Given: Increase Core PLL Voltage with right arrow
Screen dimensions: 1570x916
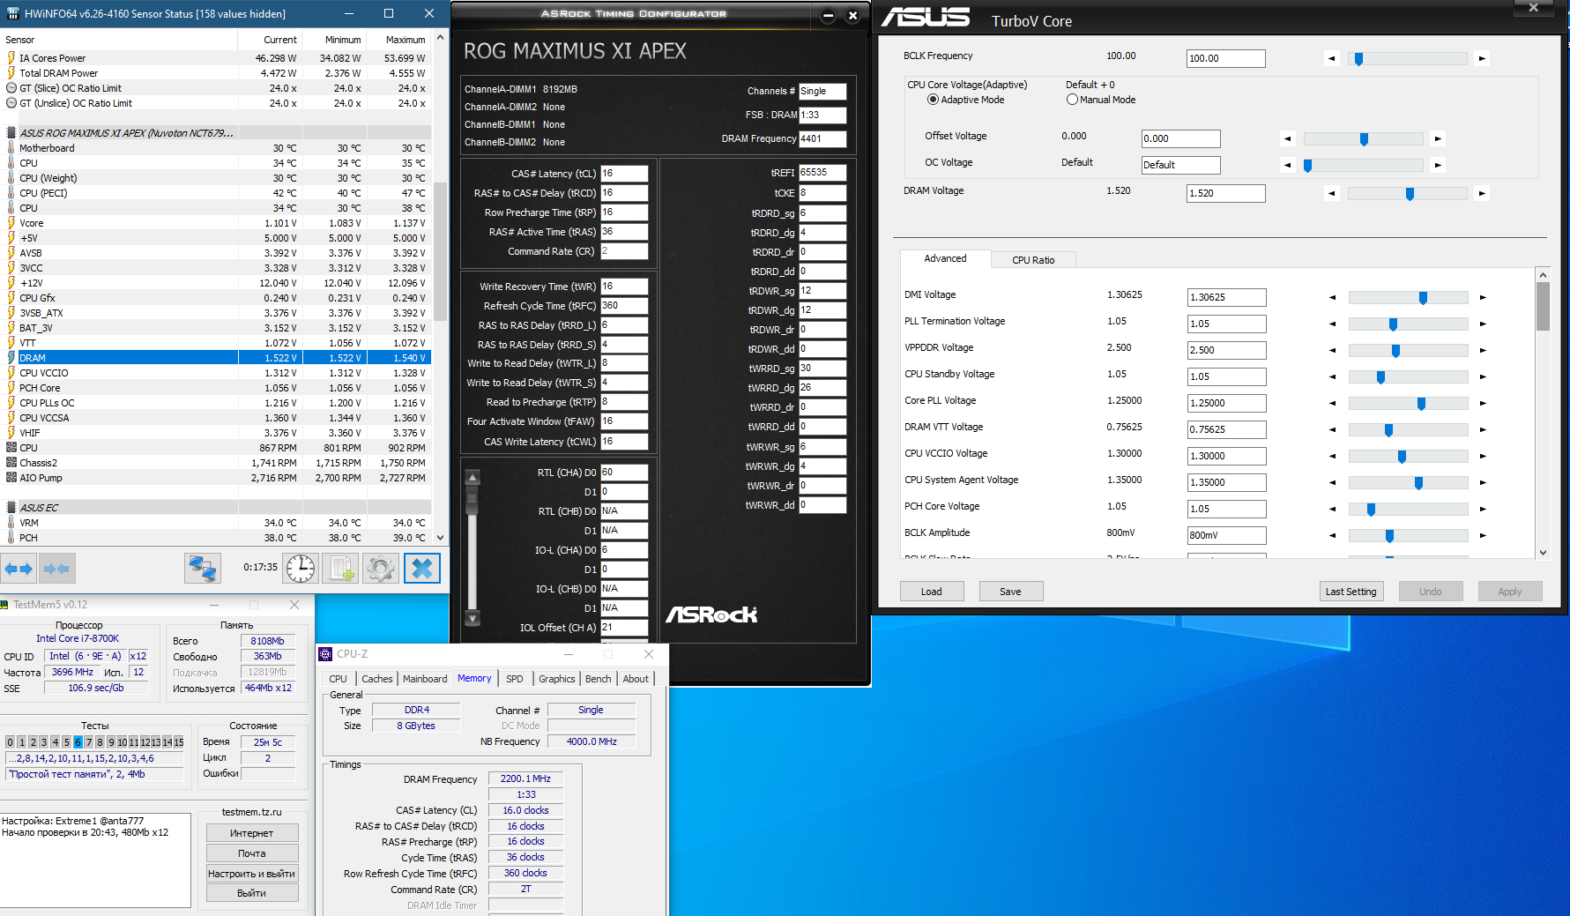Looking at the screenshot, I should [1483, 404].
